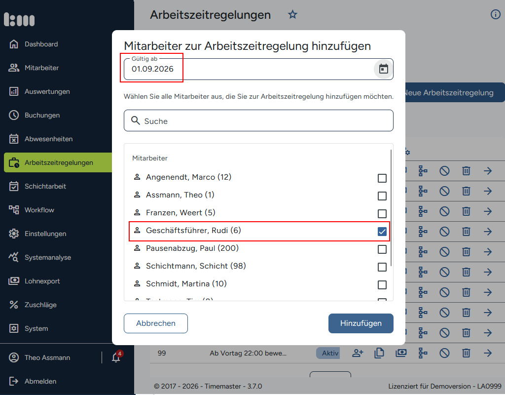Uncheck the checkbox for Geschäftsführer, Rudi (6)

coord(382,232)
